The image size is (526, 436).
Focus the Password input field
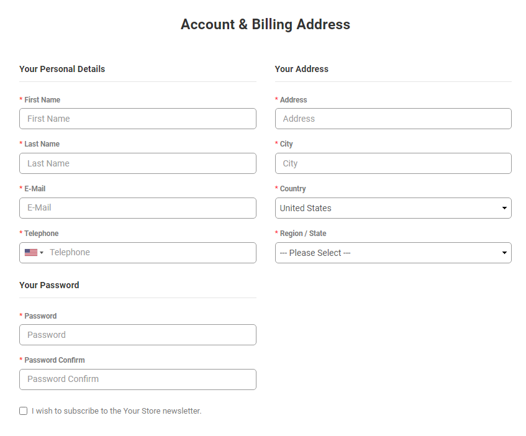(137, 335)
